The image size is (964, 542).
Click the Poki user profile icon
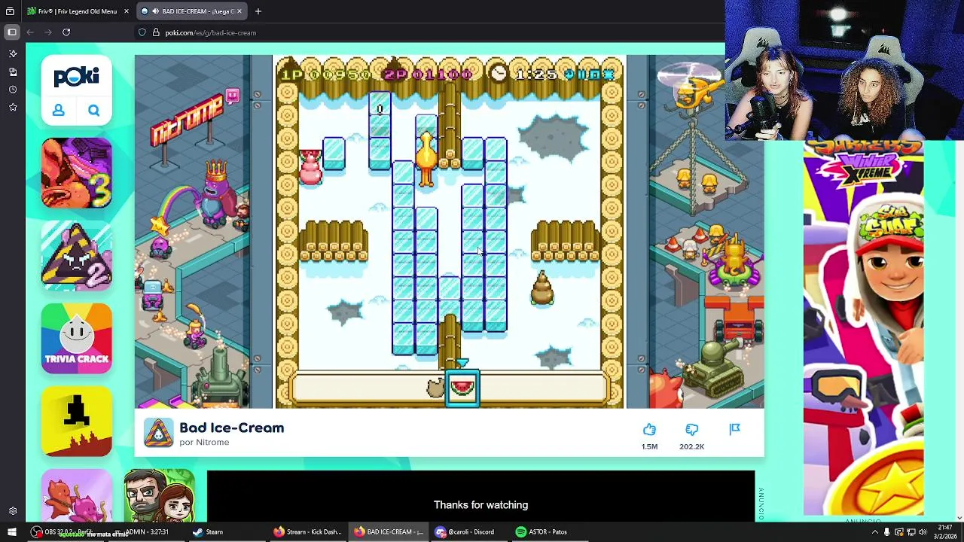pos(58,111)
